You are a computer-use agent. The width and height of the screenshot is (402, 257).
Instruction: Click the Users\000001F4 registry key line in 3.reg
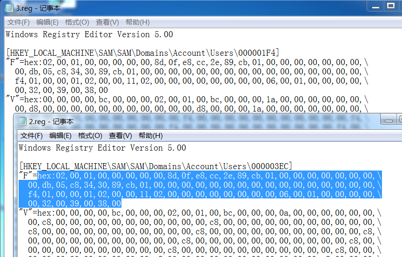[142, 53]
